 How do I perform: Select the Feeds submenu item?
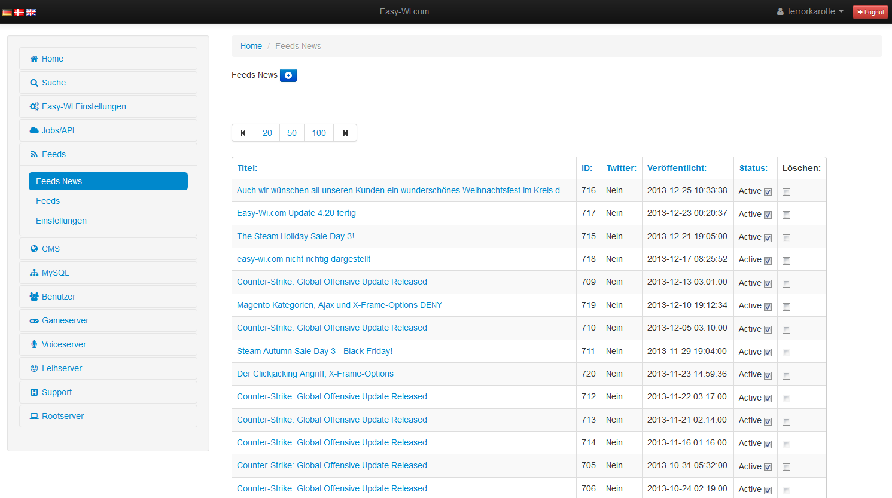click(48, 201)
